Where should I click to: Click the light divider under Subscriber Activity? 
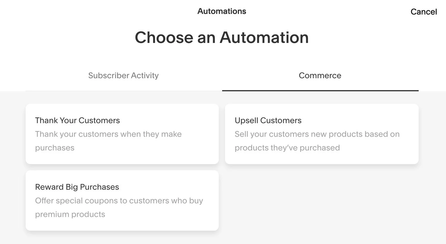124,91
